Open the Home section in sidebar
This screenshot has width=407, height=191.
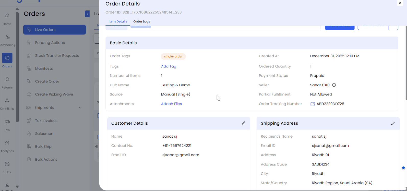7,16
